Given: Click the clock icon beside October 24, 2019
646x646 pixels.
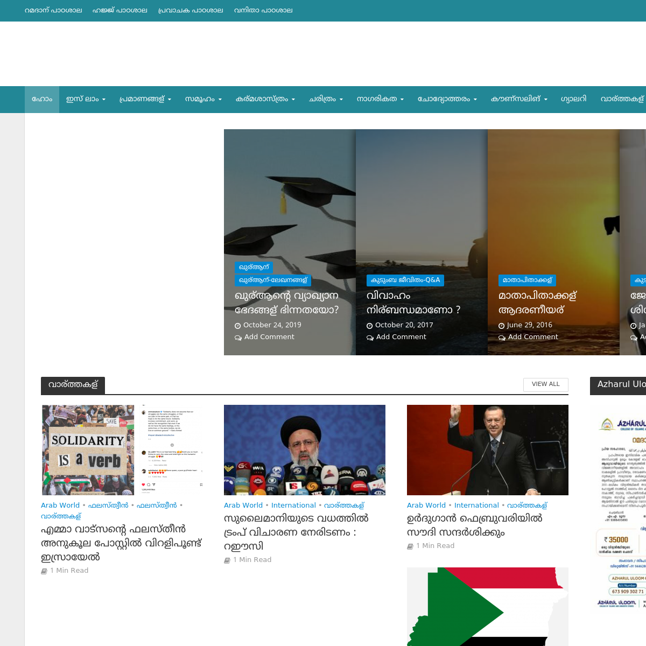Looking at the screenshot, I should [238, 326].
